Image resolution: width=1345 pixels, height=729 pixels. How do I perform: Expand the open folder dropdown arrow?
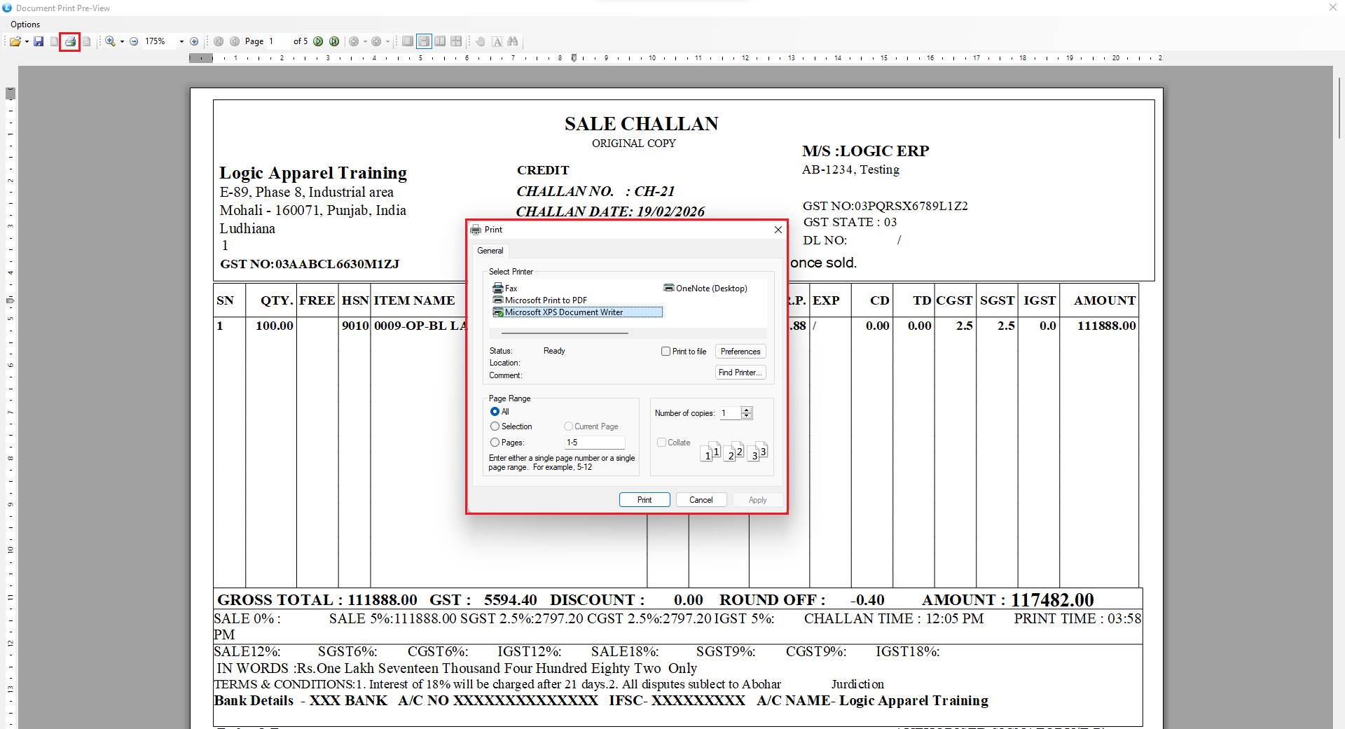click(27, 42)
